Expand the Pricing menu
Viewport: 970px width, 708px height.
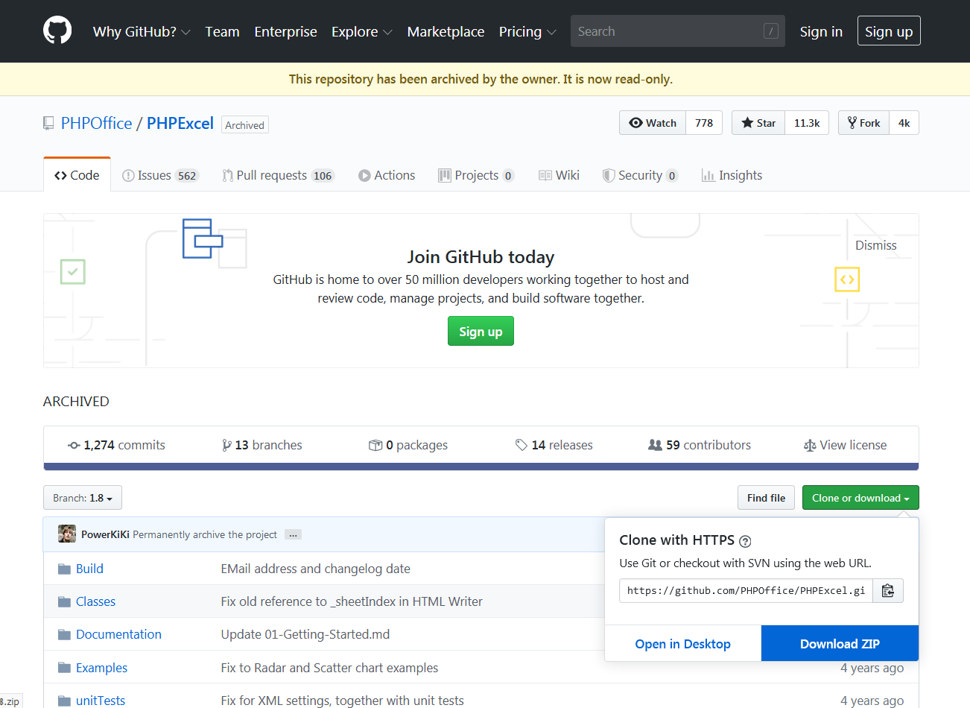[527, 31]
